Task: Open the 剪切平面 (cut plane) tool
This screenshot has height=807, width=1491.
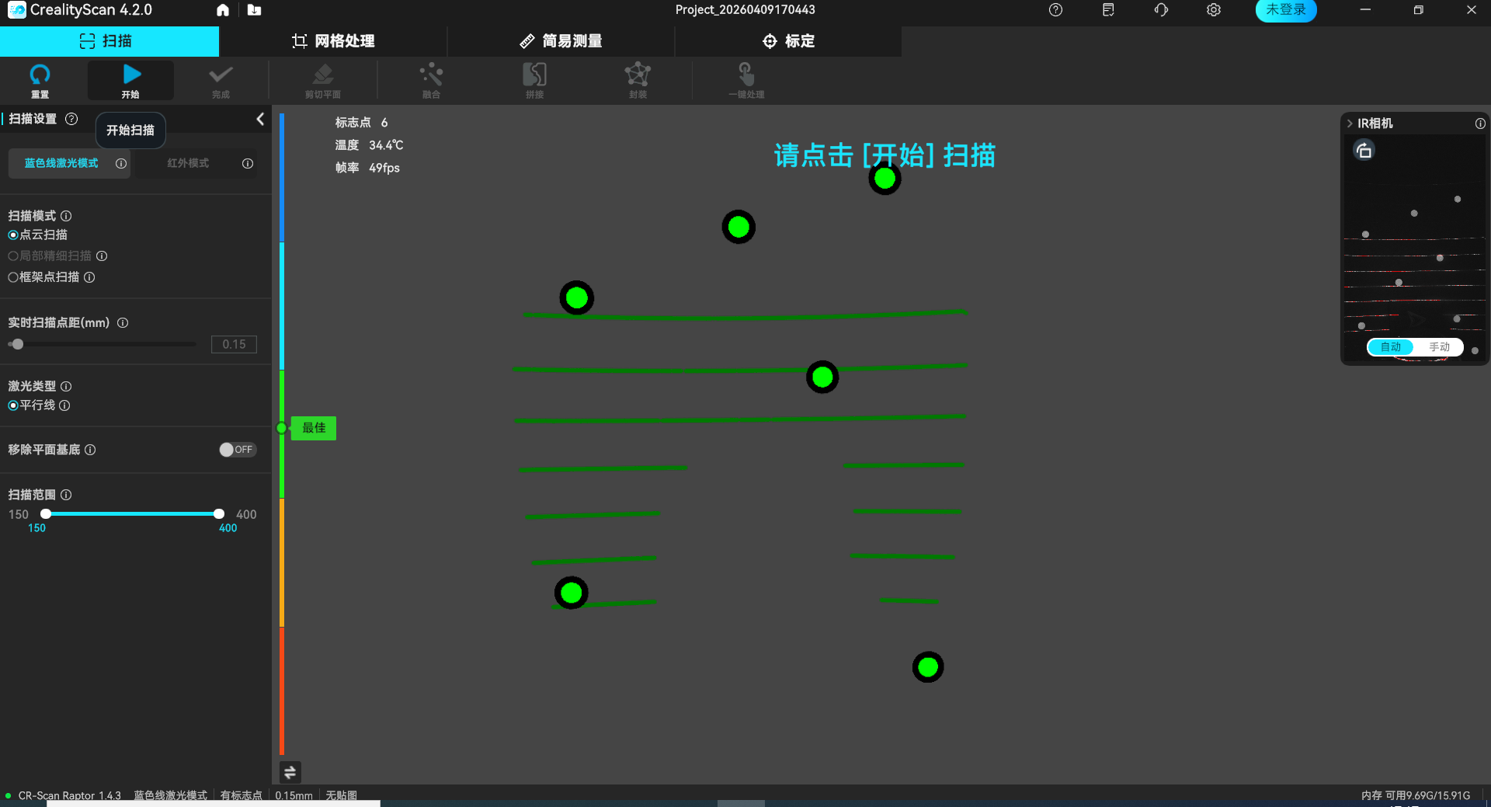Action: [x=322, y=80]
